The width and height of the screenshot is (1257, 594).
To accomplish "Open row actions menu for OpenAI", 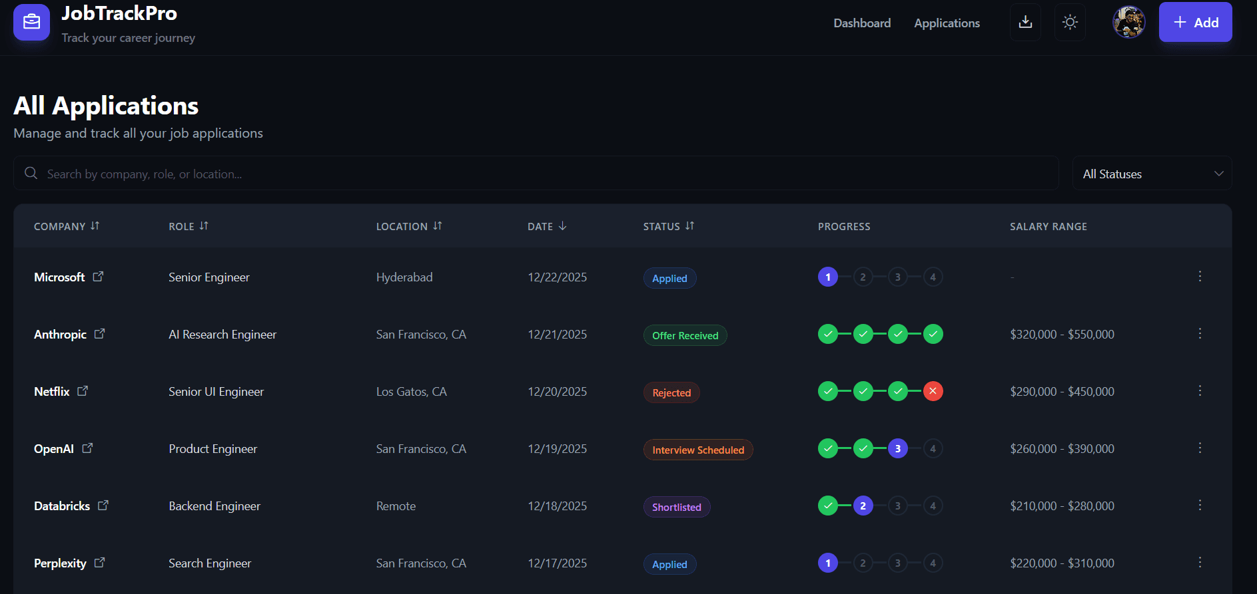I will tap(1200, 448).
